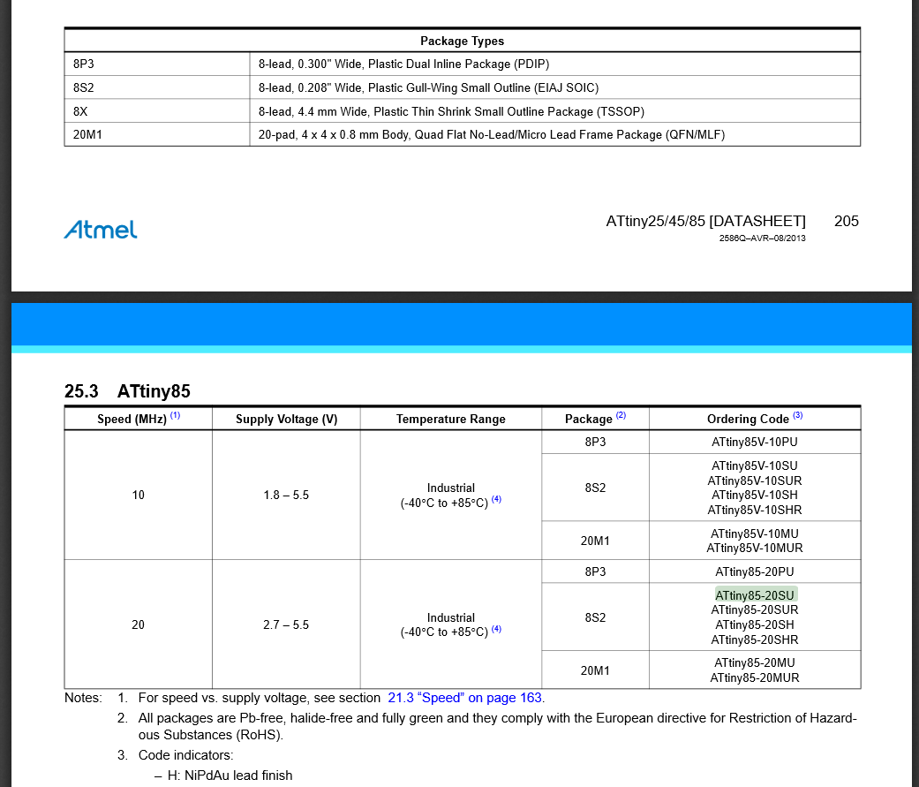
Task: Click the 'Package Types' table header
Action: [x=462, y=41]
